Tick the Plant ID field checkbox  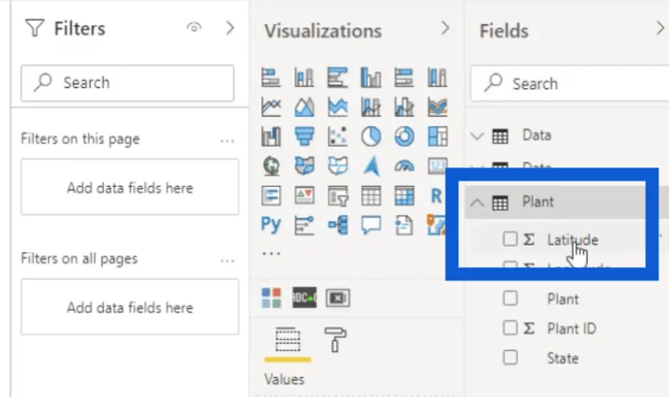coord(511,328)
